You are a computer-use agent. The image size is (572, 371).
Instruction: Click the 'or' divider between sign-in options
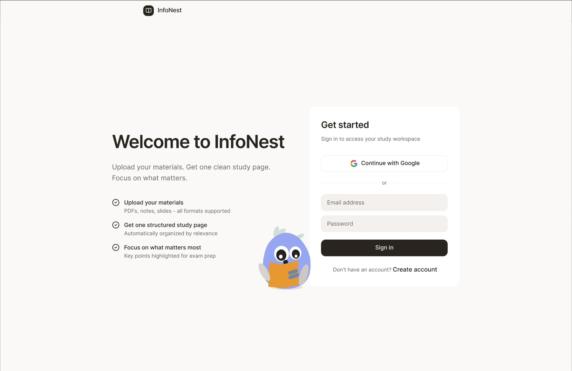pos(384,183)
